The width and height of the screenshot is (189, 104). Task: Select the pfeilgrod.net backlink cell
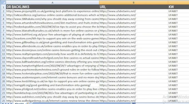53,89
